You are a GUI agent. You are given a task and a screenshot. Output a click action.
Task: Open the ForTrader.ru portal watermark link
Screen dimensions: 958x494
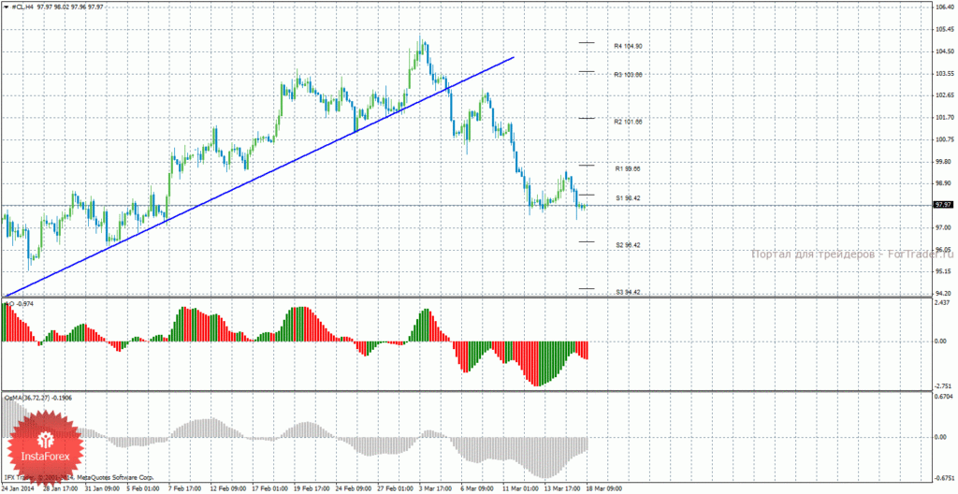851,254
